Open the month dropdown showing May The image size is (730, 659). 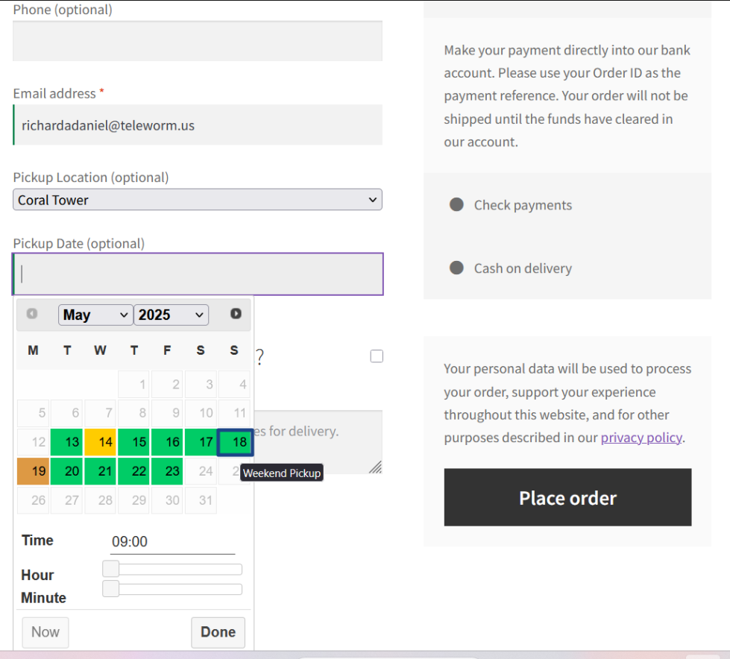coord(95,315)
